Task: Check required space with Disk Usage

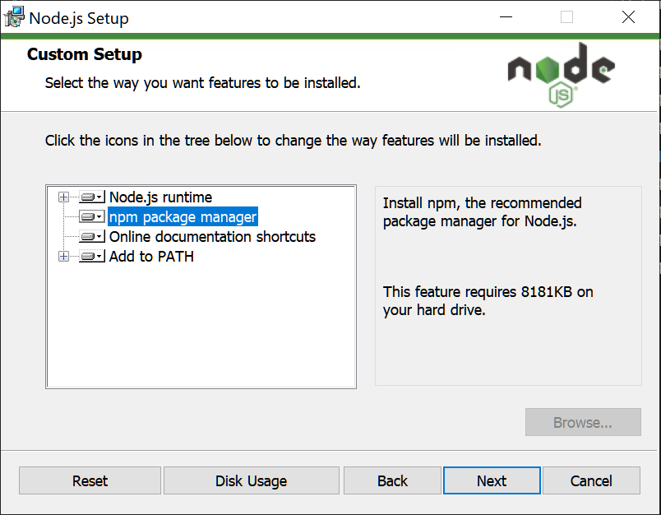Action: click(251, 480)
